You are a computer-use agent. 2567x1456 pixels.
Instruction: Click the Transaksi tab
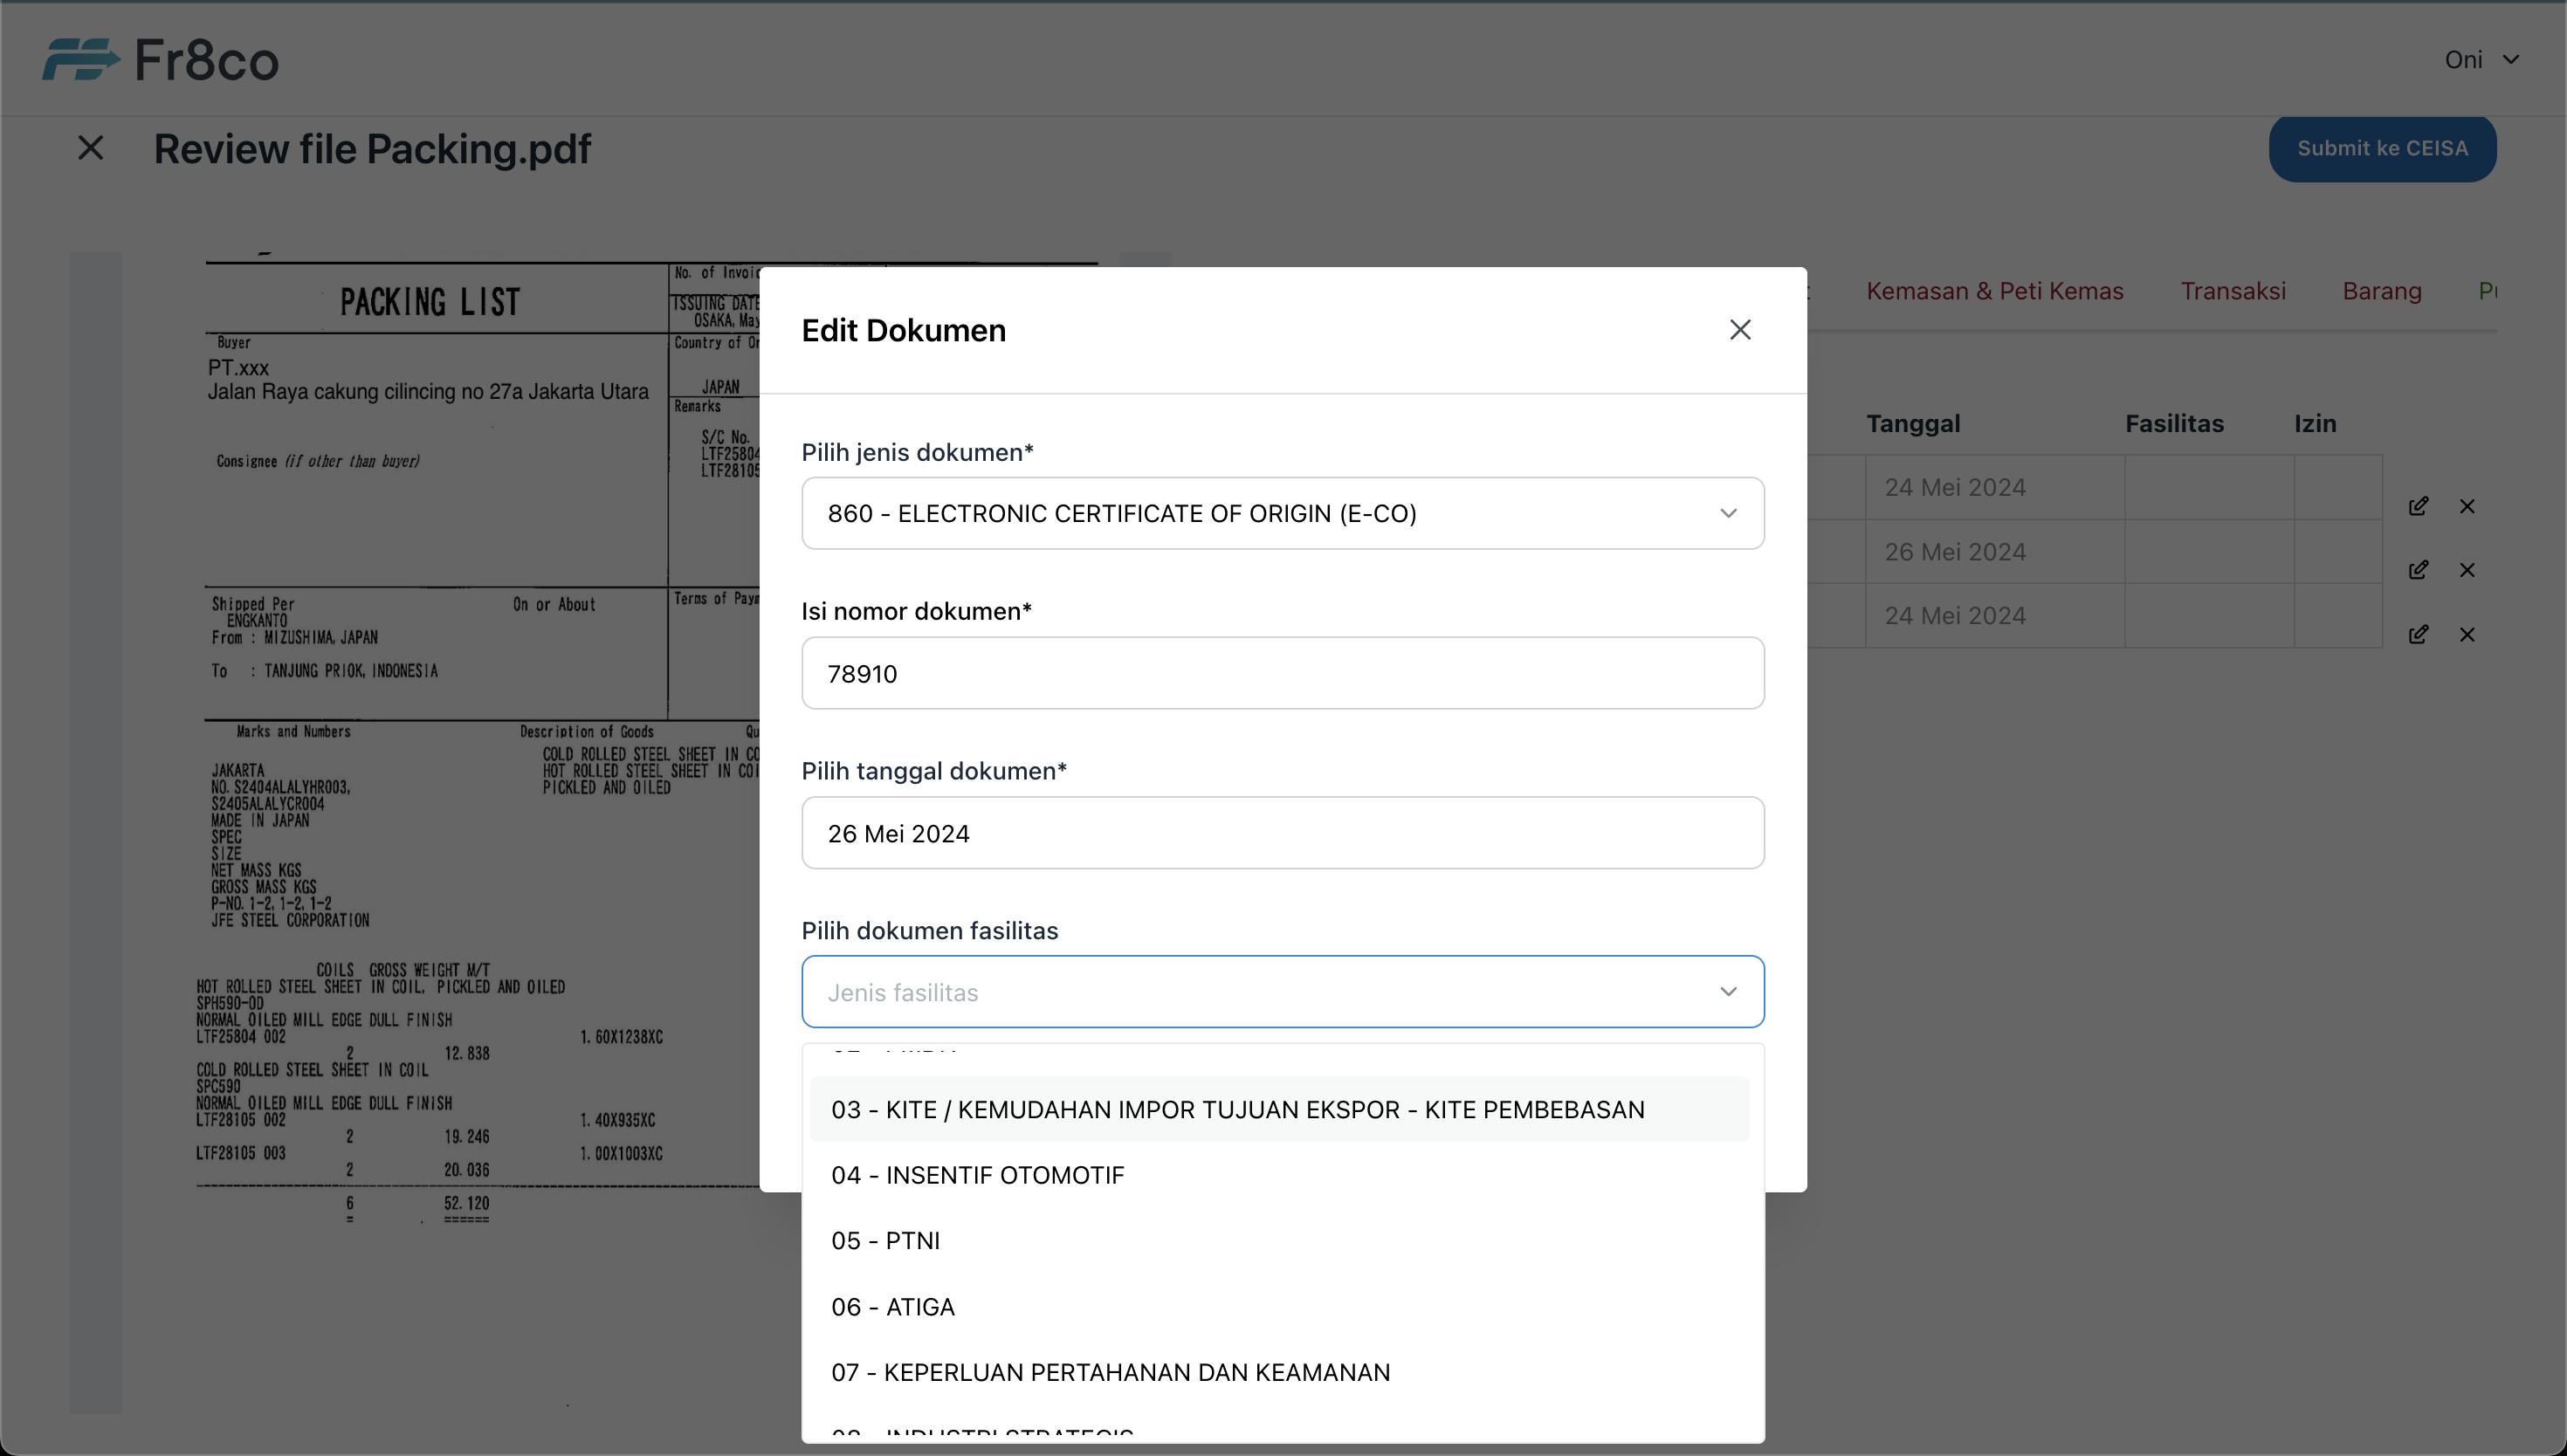[2233, 289]
